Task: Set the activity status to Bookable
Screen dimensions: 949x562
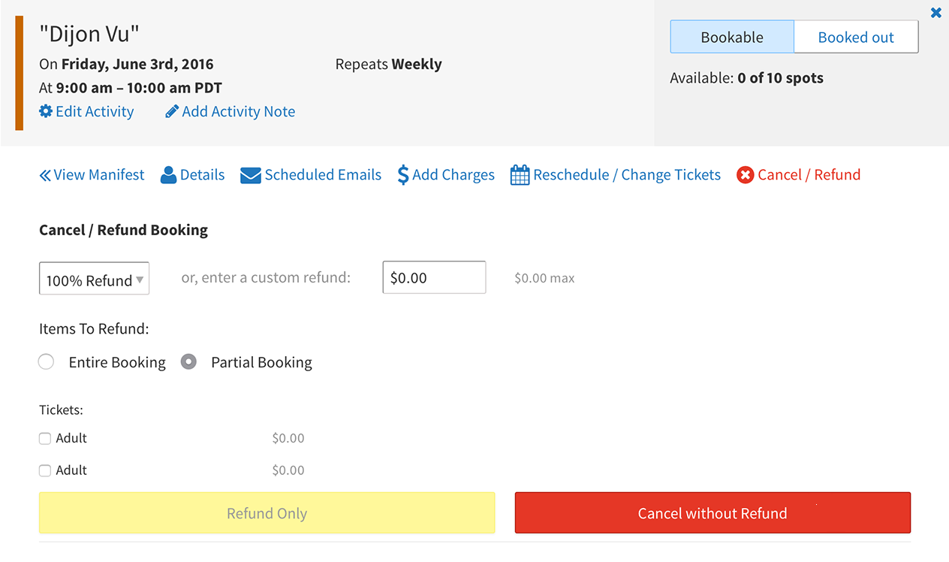Action: (732, 37)
